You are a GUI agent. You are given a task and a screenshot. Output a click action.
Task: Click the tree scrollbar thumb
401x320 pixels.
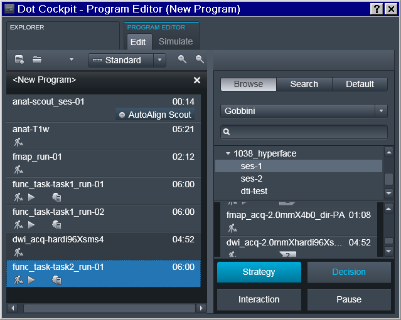click(388, 179)
